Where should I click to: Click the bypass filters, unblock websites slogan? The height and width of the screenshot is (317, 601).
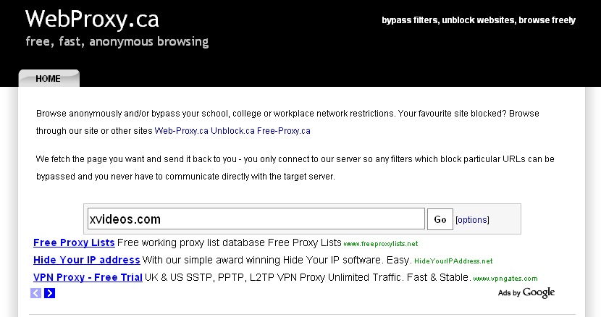tap(479, 20)
